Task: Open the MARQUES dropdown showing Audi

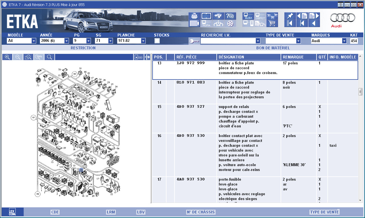Action: (344, 41)
